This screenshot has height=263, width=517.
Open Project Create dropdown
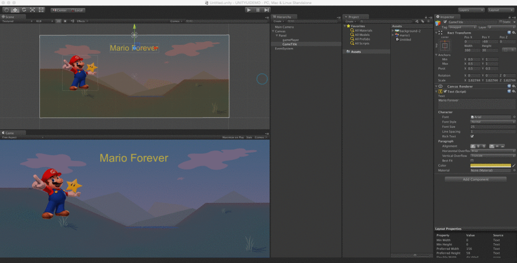click(350, 21)
